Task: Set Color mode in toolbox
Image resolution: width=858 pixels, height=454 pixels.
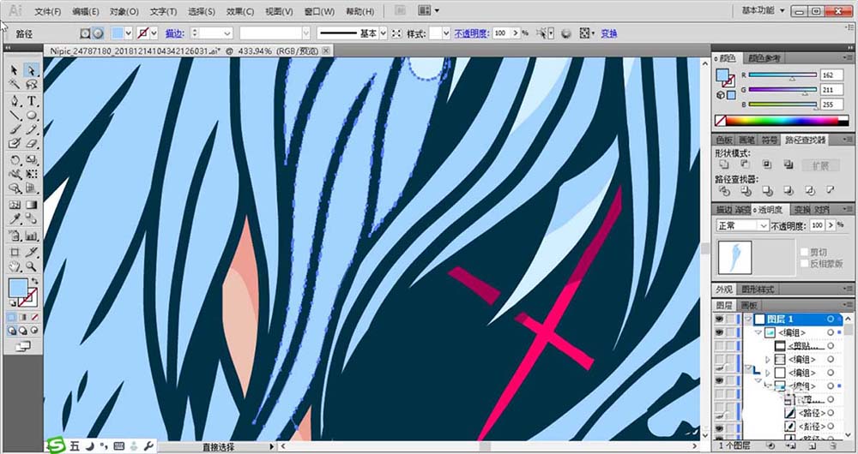Action: coord(12,317)
